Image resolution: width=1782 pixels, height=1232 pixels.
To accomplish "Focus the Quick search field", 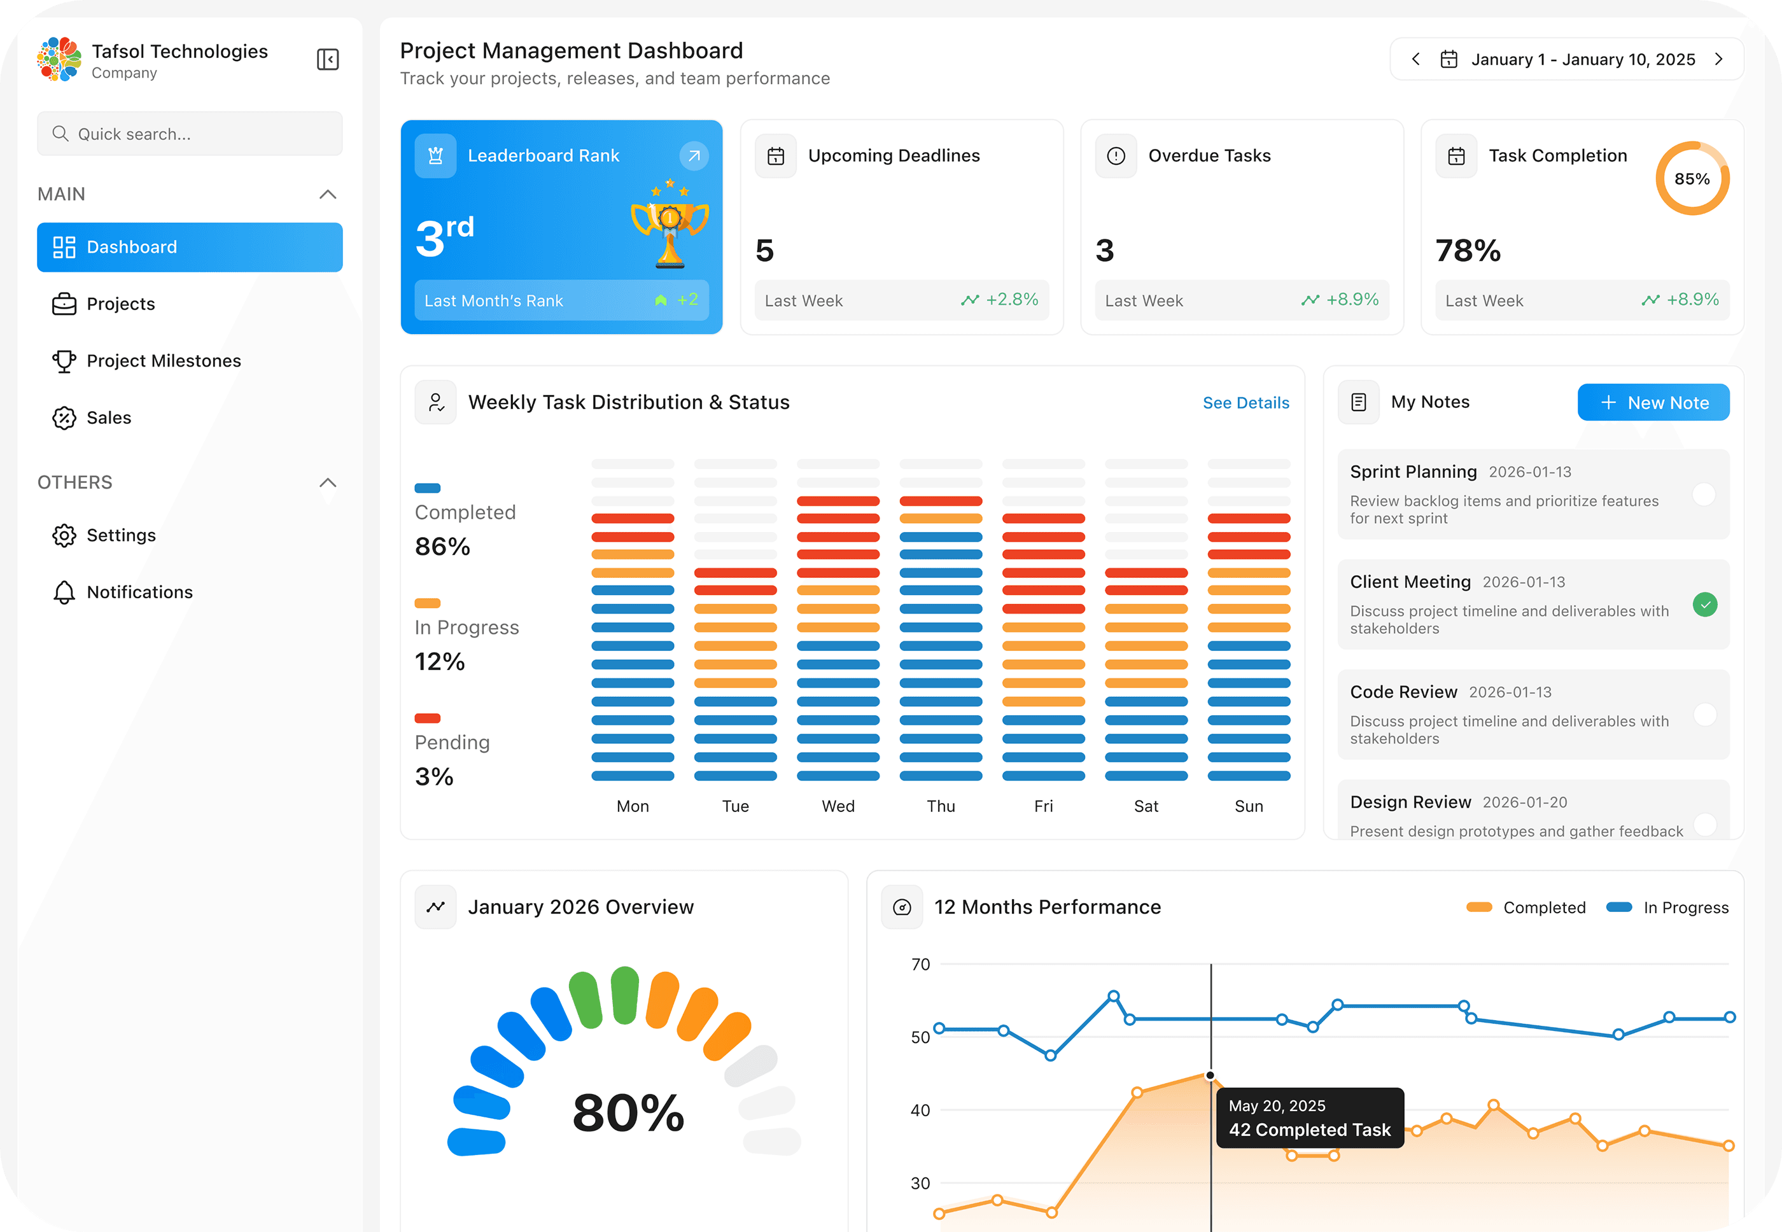I will point(190,134).
